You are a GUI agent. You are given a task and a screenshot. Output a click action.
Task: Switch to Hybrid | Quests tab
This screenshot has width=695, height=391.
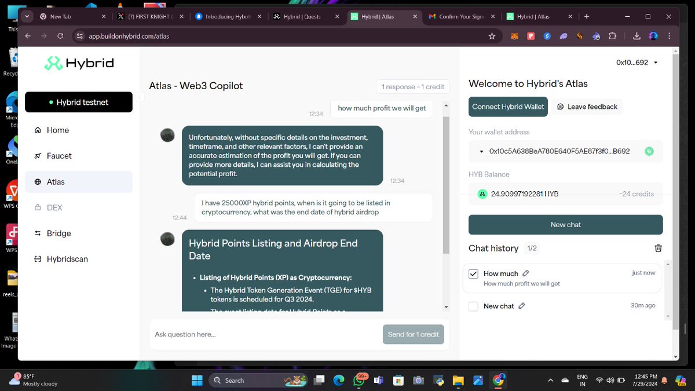pyautogui.click(x=306, y=17)
